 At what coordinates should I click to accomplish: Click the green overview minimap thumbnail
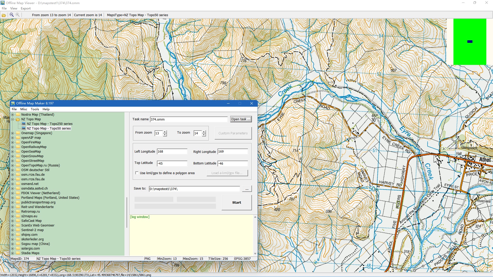(470, 42)
